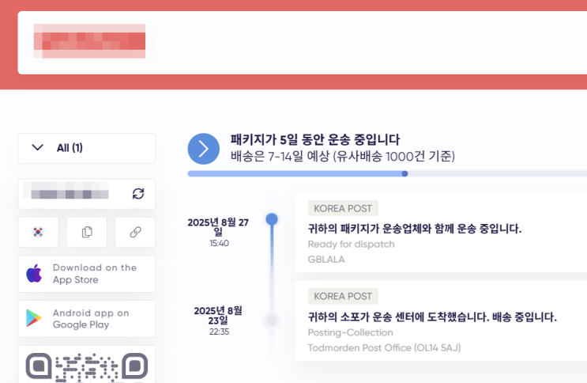Screen dimensions: 587x383
Task: Select the 2025년 8월 23일 timeline marker
Action: coord(272,320)
